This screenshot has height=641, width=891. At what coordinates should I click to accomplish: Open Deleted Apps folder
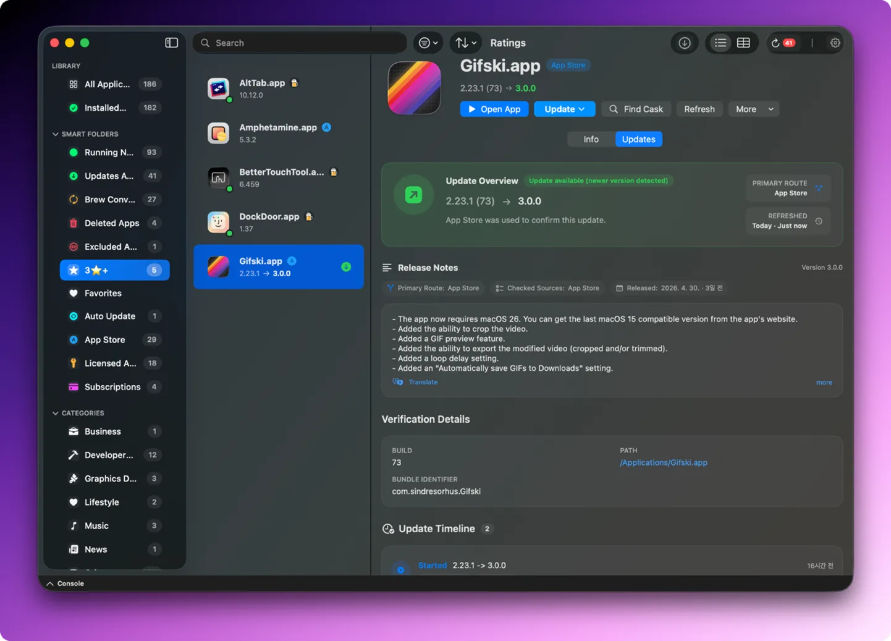[x=114, y=223]
